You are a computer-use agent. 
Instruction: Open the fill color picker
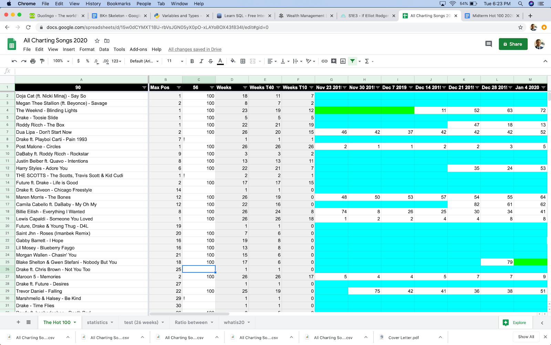pos(233,61)
